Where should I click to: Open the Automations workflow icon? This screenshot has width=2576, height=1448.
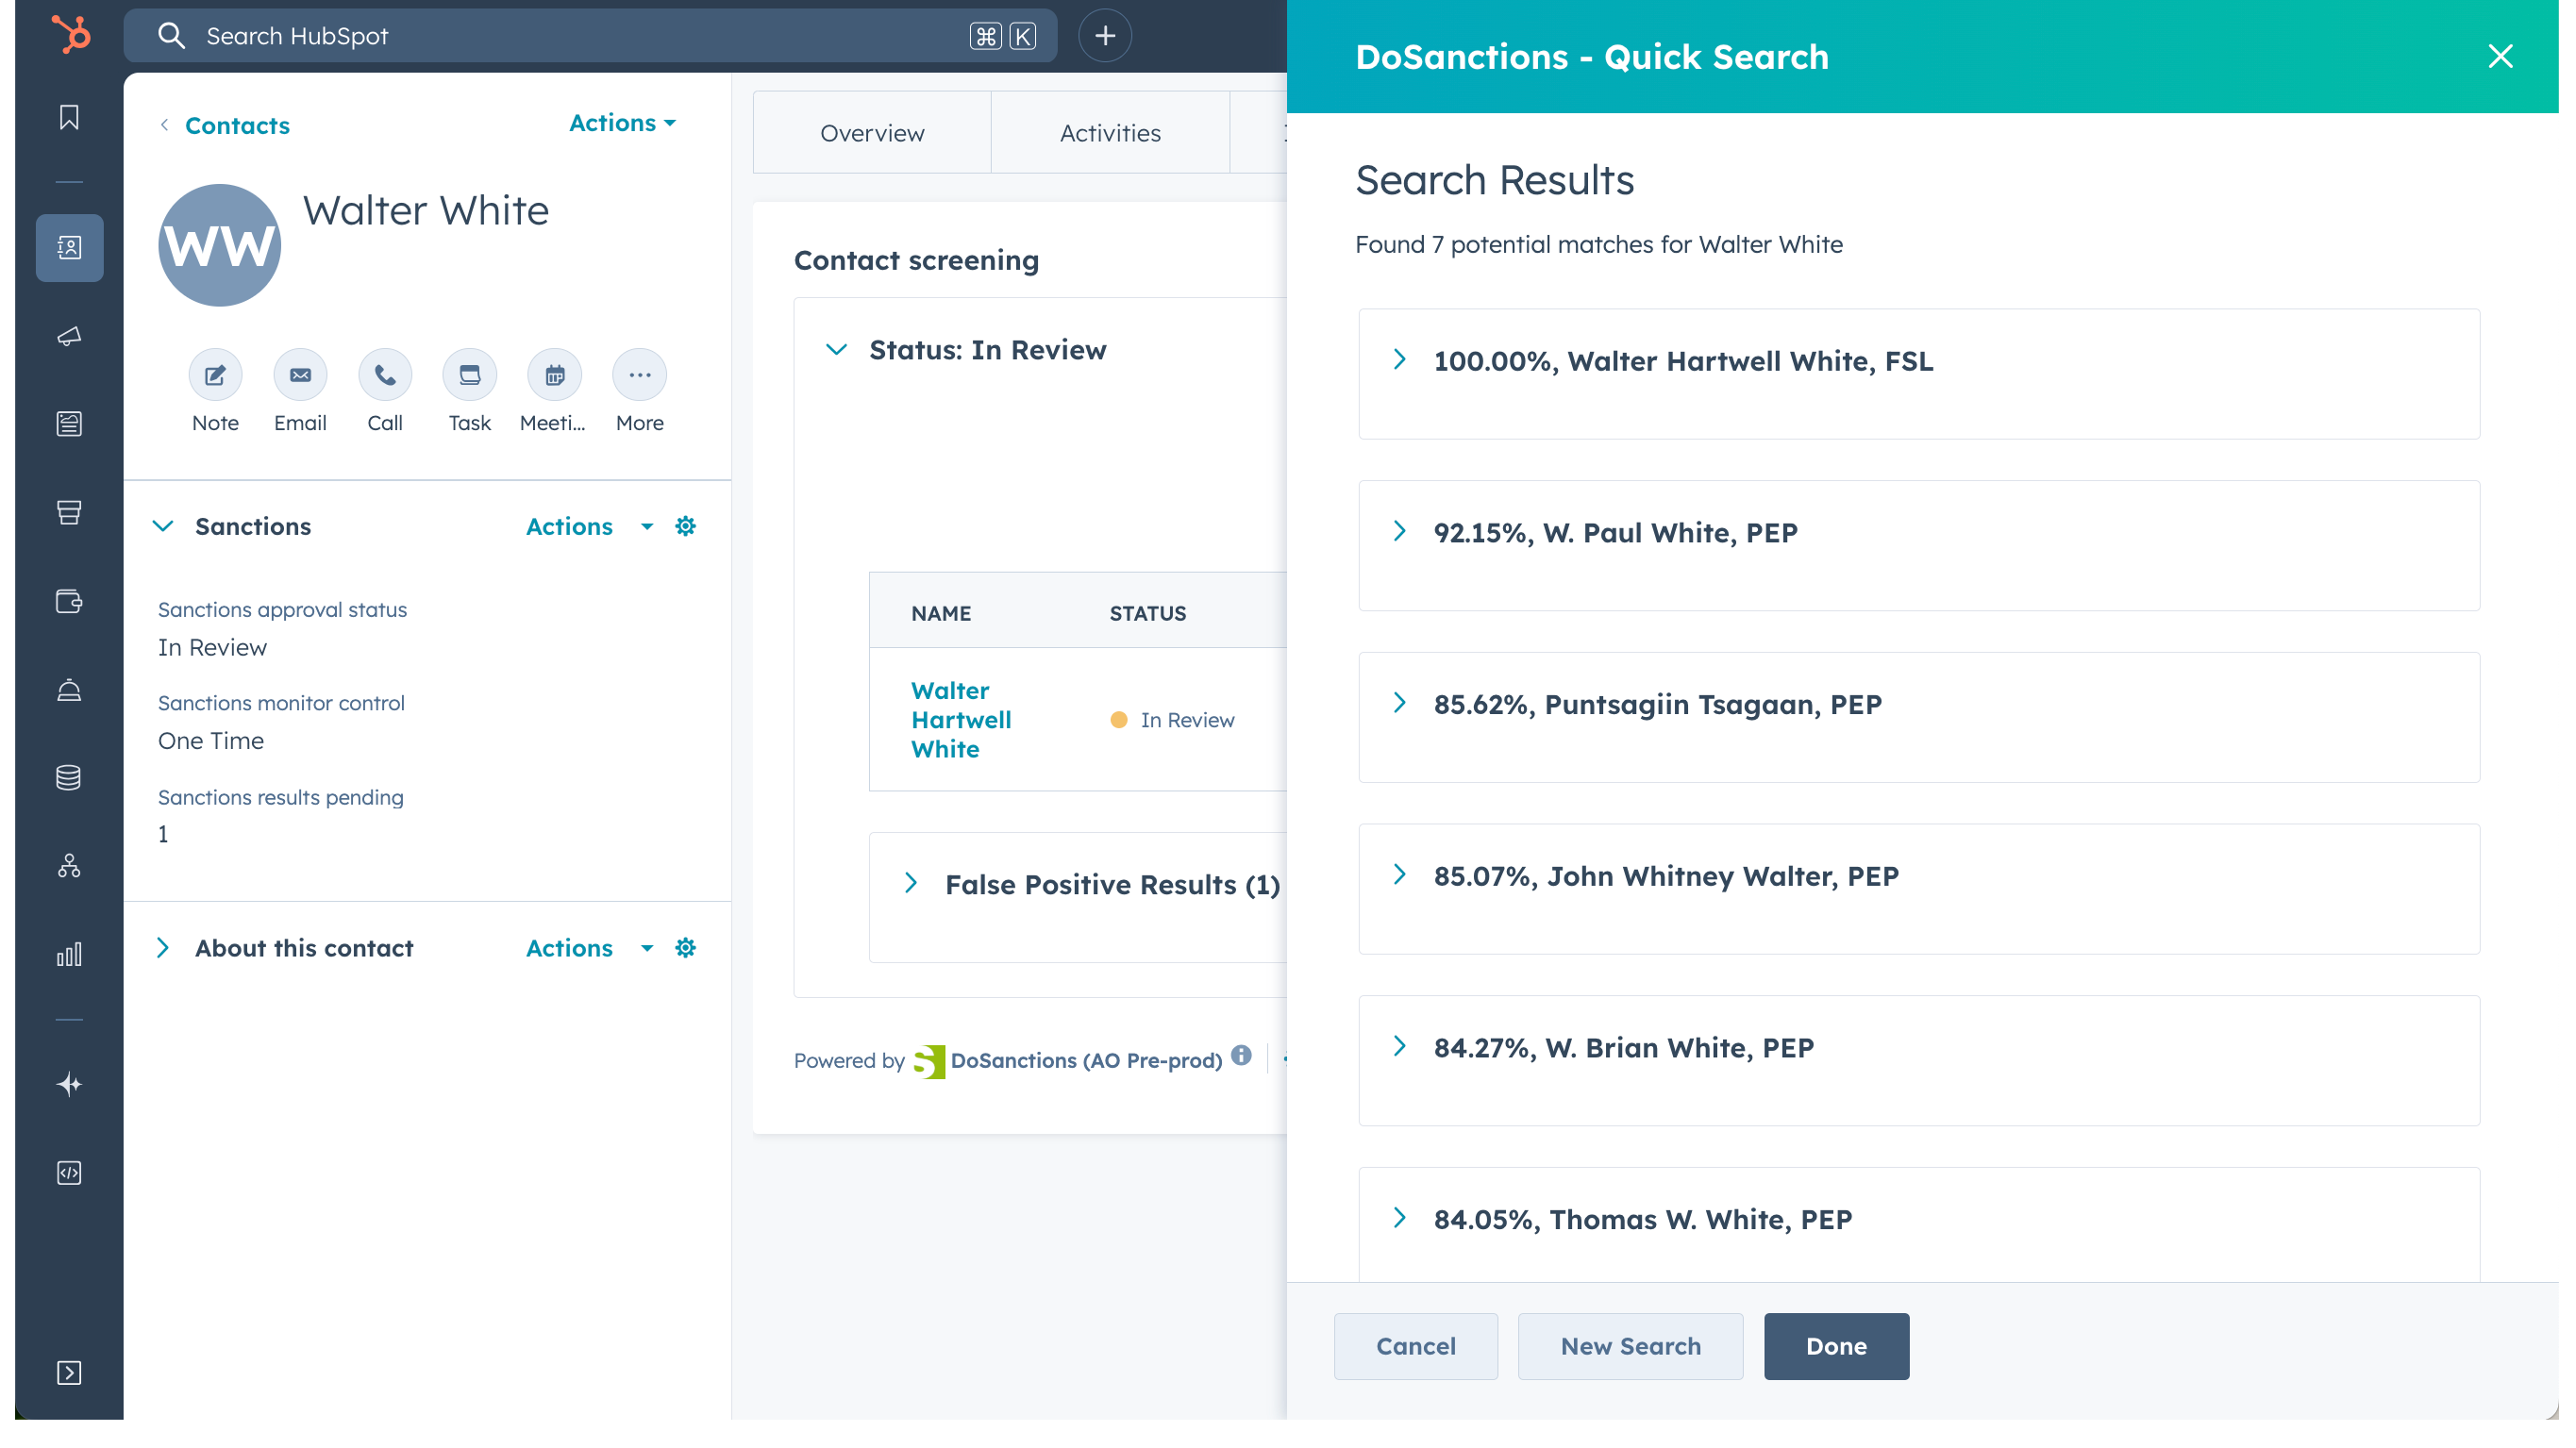tap(69, 866)
